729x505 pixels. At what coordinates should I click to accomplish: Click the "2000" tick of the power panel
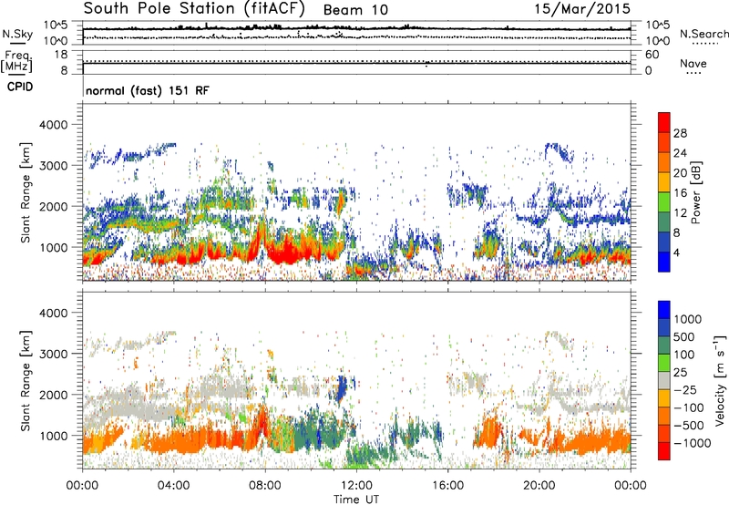click(56, 206)
